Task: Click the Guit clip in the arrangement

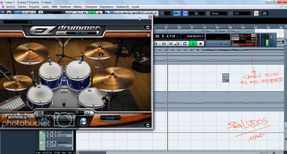Action: click(x=226, y=78)
